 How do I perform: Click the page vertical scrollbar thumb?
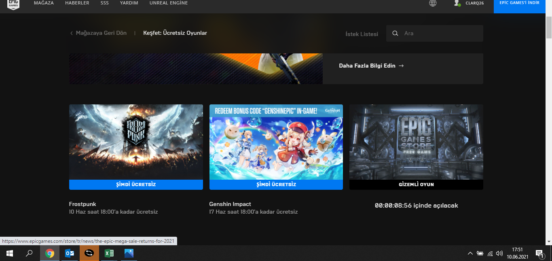point(549,28)
